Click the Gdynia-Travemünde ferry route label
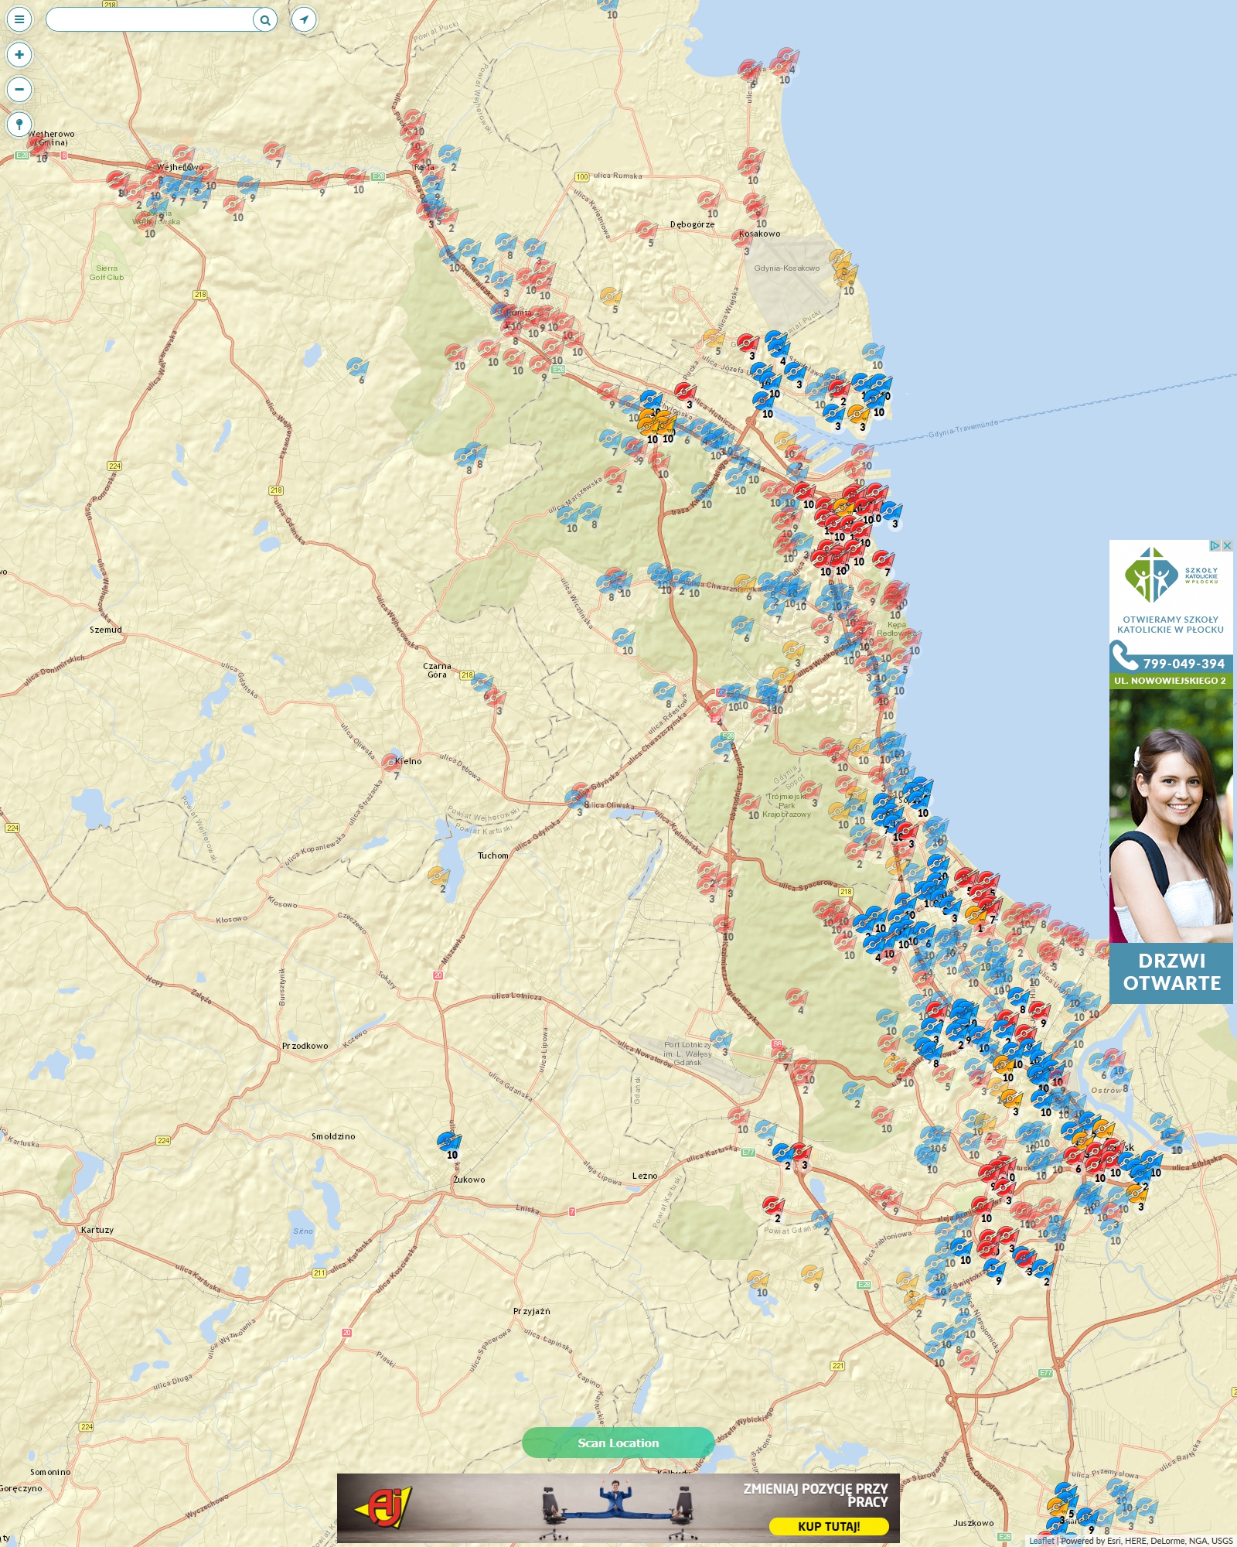The image size is (1237, 1547). 963,428
